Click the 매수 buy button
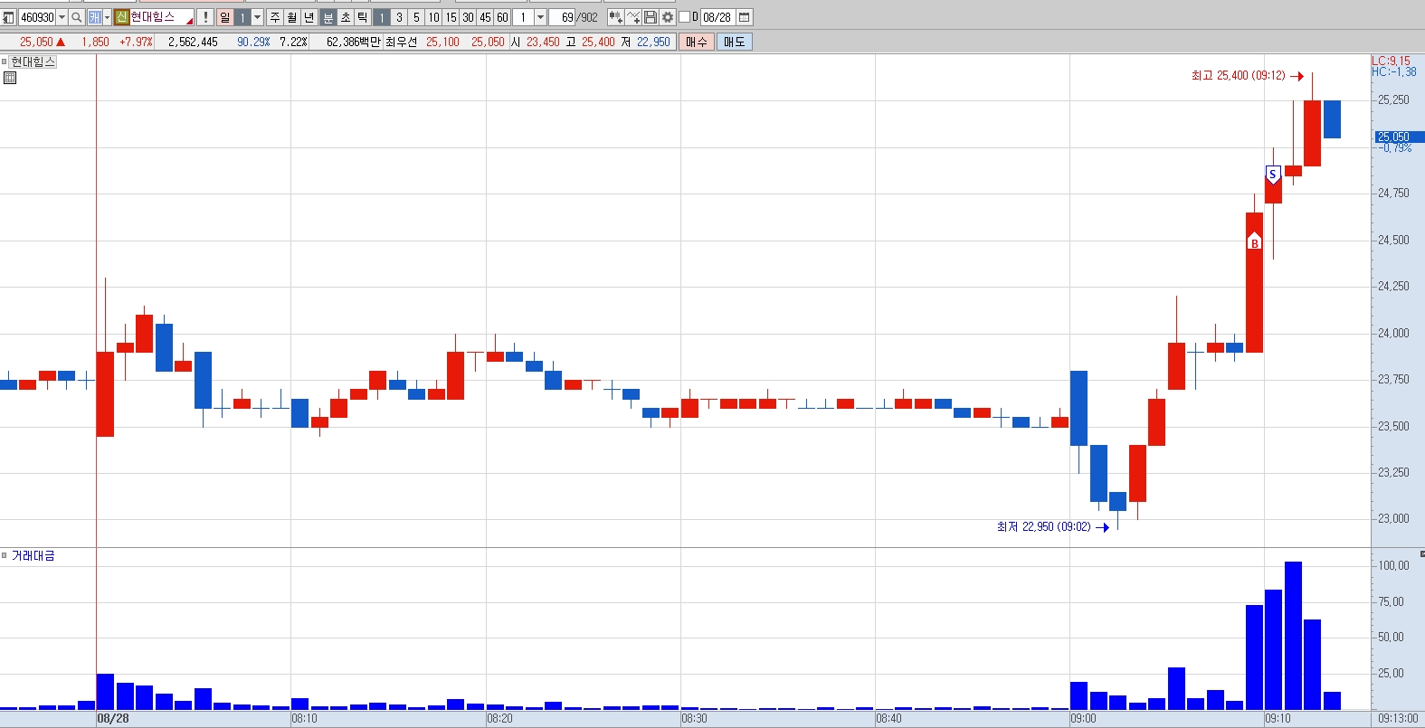 (x=697, y=42)
